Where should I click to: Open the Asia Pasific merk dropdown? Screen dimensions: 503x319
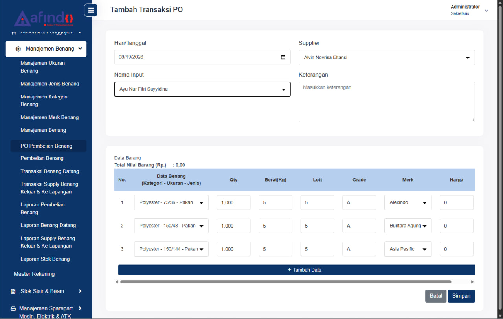pyautogui.click(x=408, y=249)
